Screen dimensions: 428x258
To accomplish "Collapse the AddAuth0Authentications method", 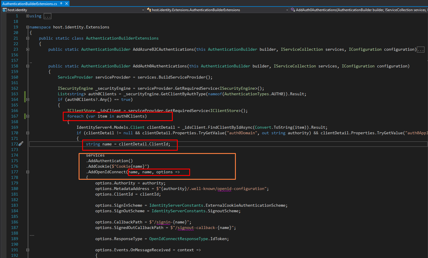I will click(27, 66).
